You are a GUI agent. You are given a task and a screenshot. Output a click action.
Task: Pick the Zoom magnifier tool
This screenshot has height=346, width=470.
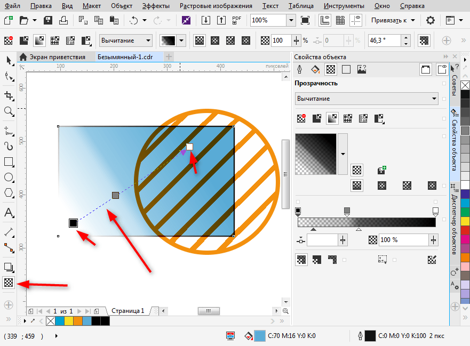coord(9,111)
